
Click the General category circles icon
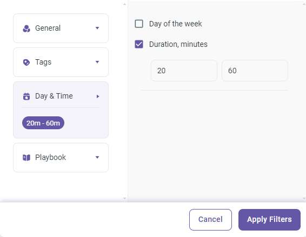pos(26,29)
